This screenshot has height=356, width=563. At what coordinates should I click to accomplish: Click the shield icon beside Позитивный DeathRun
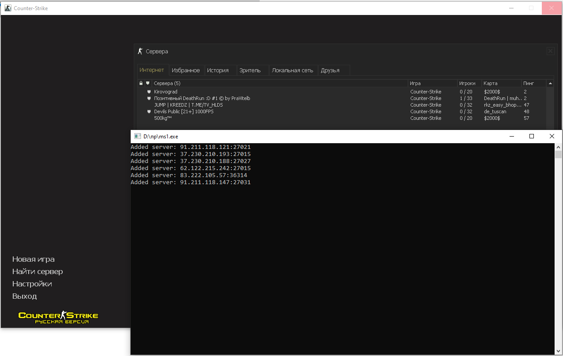point(149,98)
